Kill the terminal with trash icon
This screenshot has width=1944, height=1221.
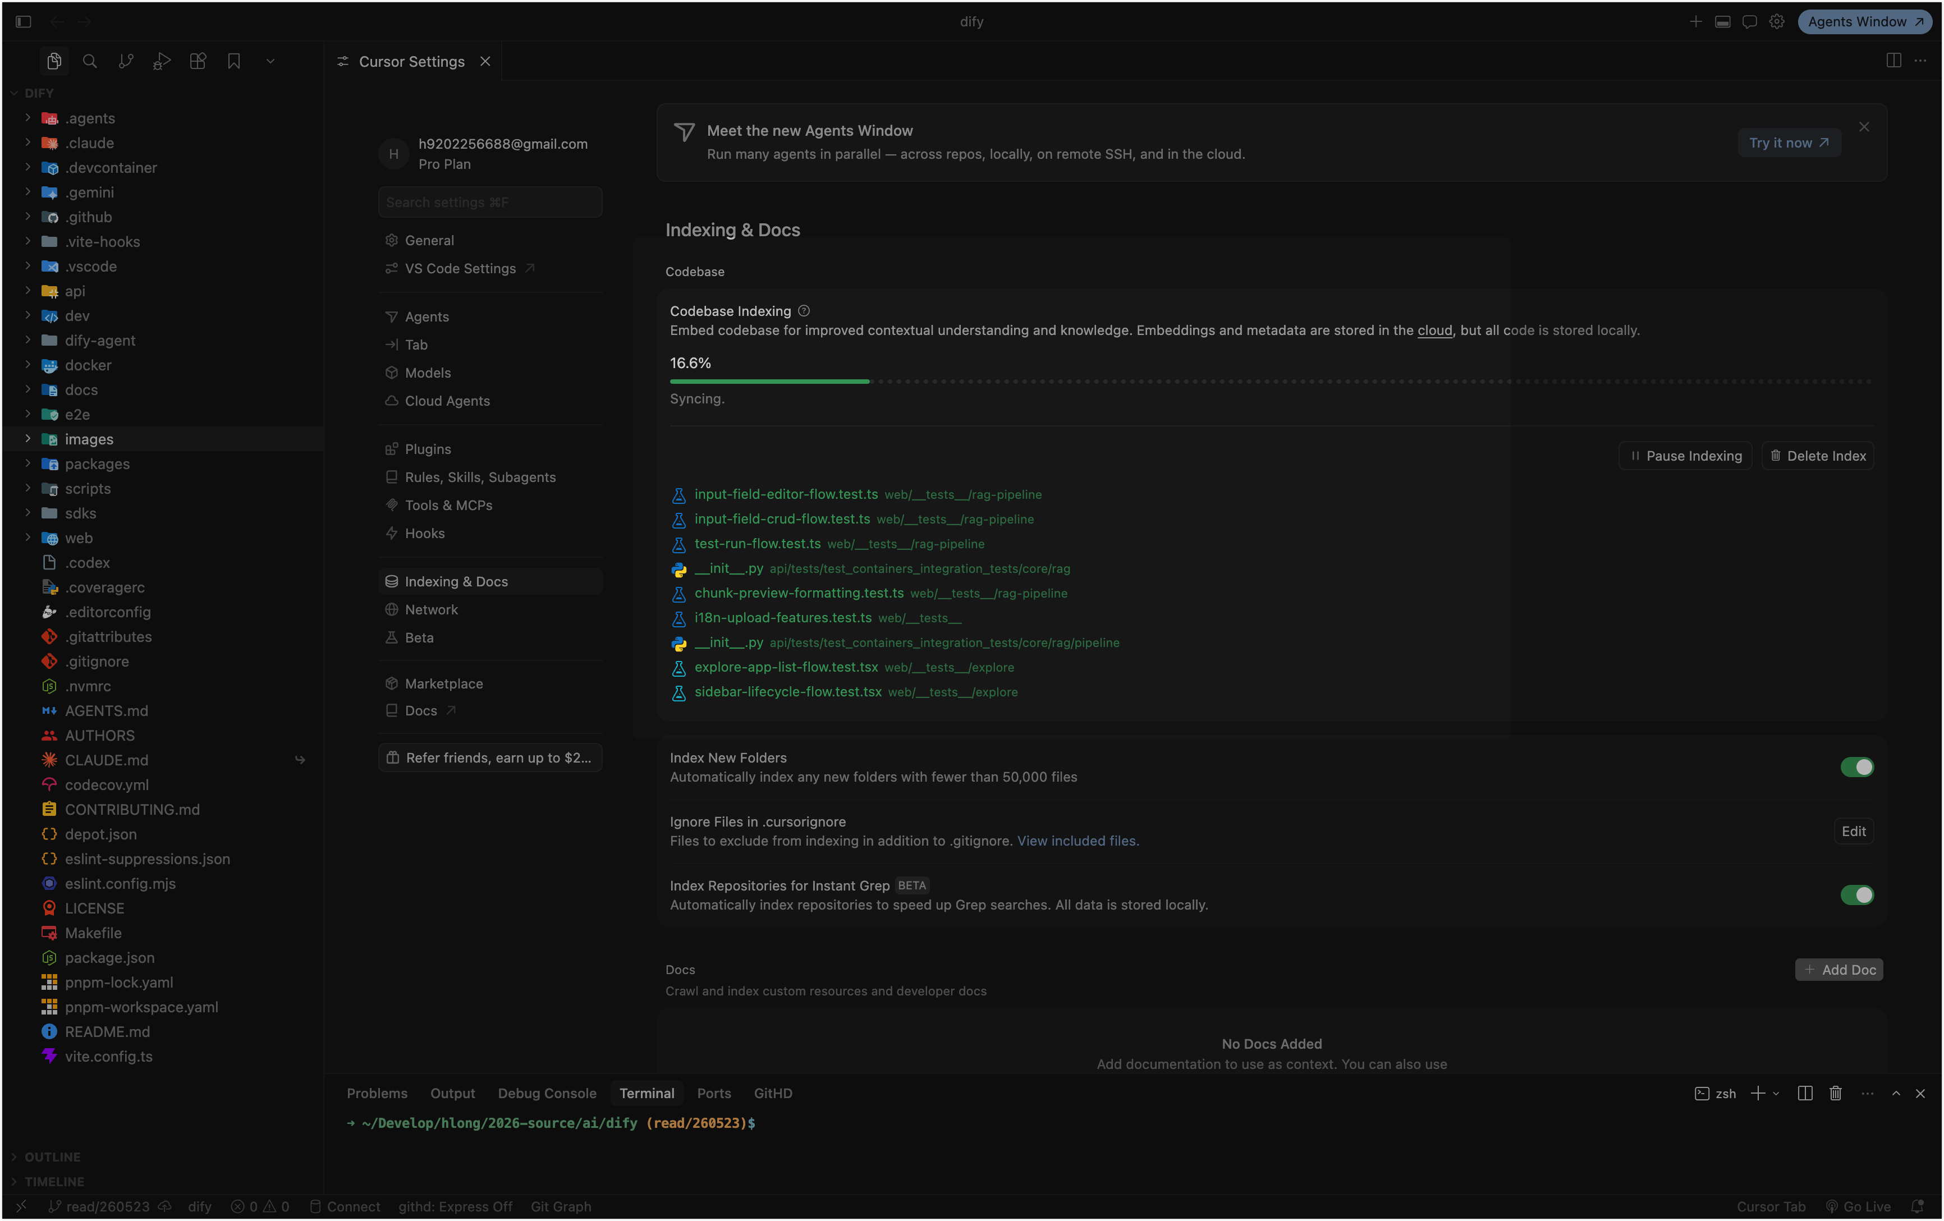coord(1836,1094)
